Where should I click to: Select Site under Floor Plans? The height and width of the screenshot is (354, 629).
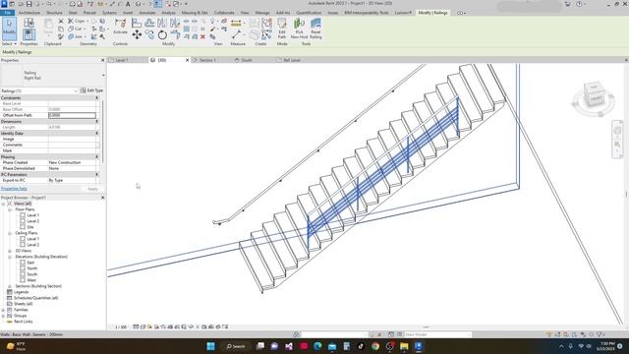point(30,227)
